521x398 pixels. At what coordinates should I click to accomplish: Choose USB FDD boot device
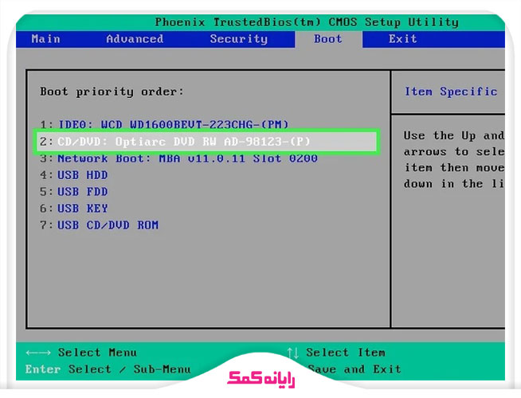[x=74, y=192]
